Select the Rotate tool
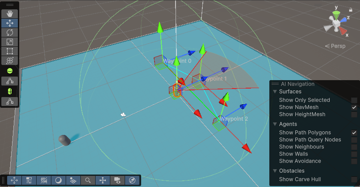360x187 pixels. 10,33
